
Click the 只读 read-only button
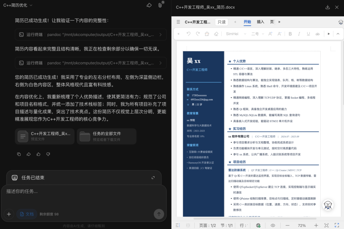click(222, 22)
